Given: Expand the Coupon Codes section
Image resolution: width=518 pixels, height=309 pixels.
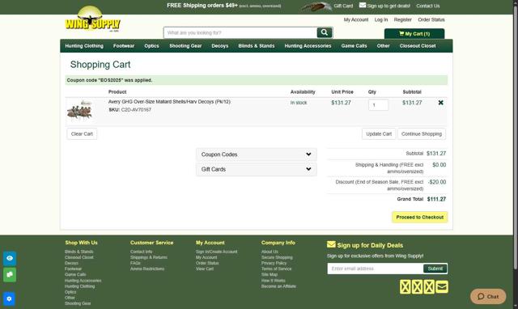Looking at the screenshot, I should 257,154.
